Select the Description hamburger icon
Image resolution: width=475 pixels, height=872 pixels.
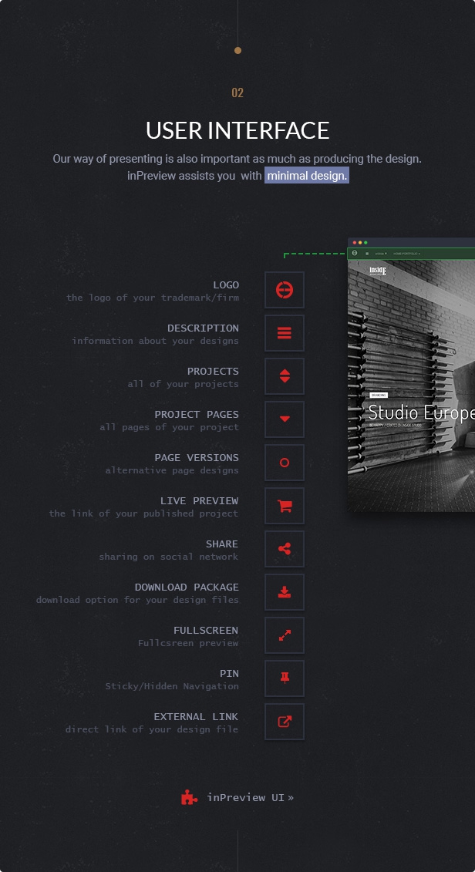click(285, 333)
